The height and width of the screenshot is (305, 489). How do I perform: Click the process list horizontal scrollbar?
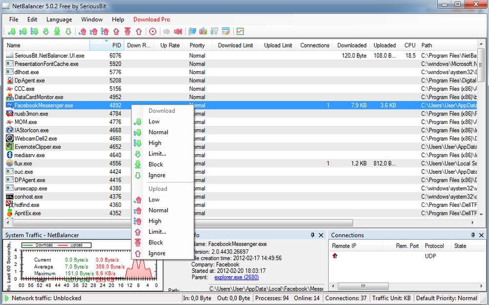[x=183, y=223]
